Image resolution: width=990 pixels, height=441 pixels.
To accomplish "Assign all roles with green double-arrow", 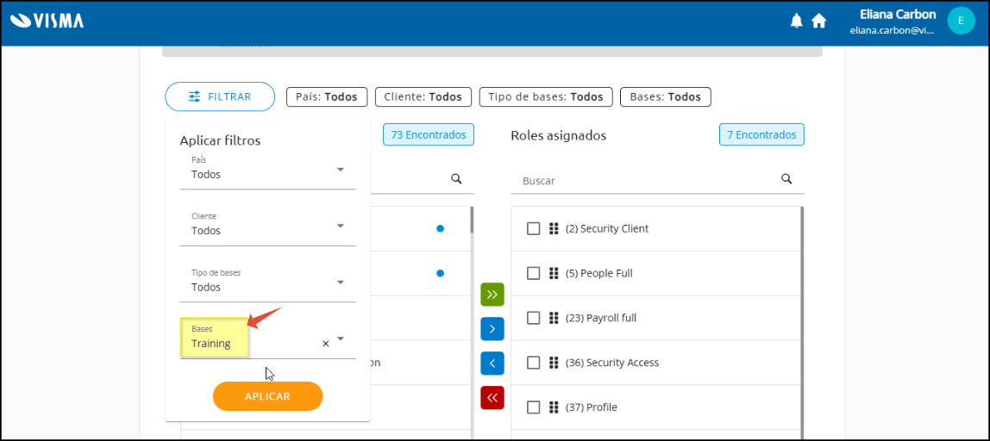I will pos(492,295).
